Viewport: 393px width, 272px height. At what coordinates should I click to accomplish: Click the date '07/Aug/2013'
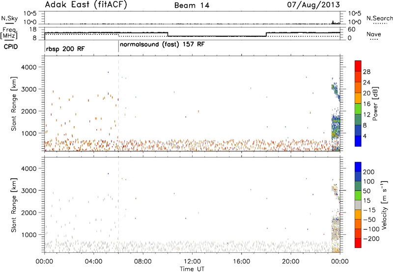tap(313, 5)
